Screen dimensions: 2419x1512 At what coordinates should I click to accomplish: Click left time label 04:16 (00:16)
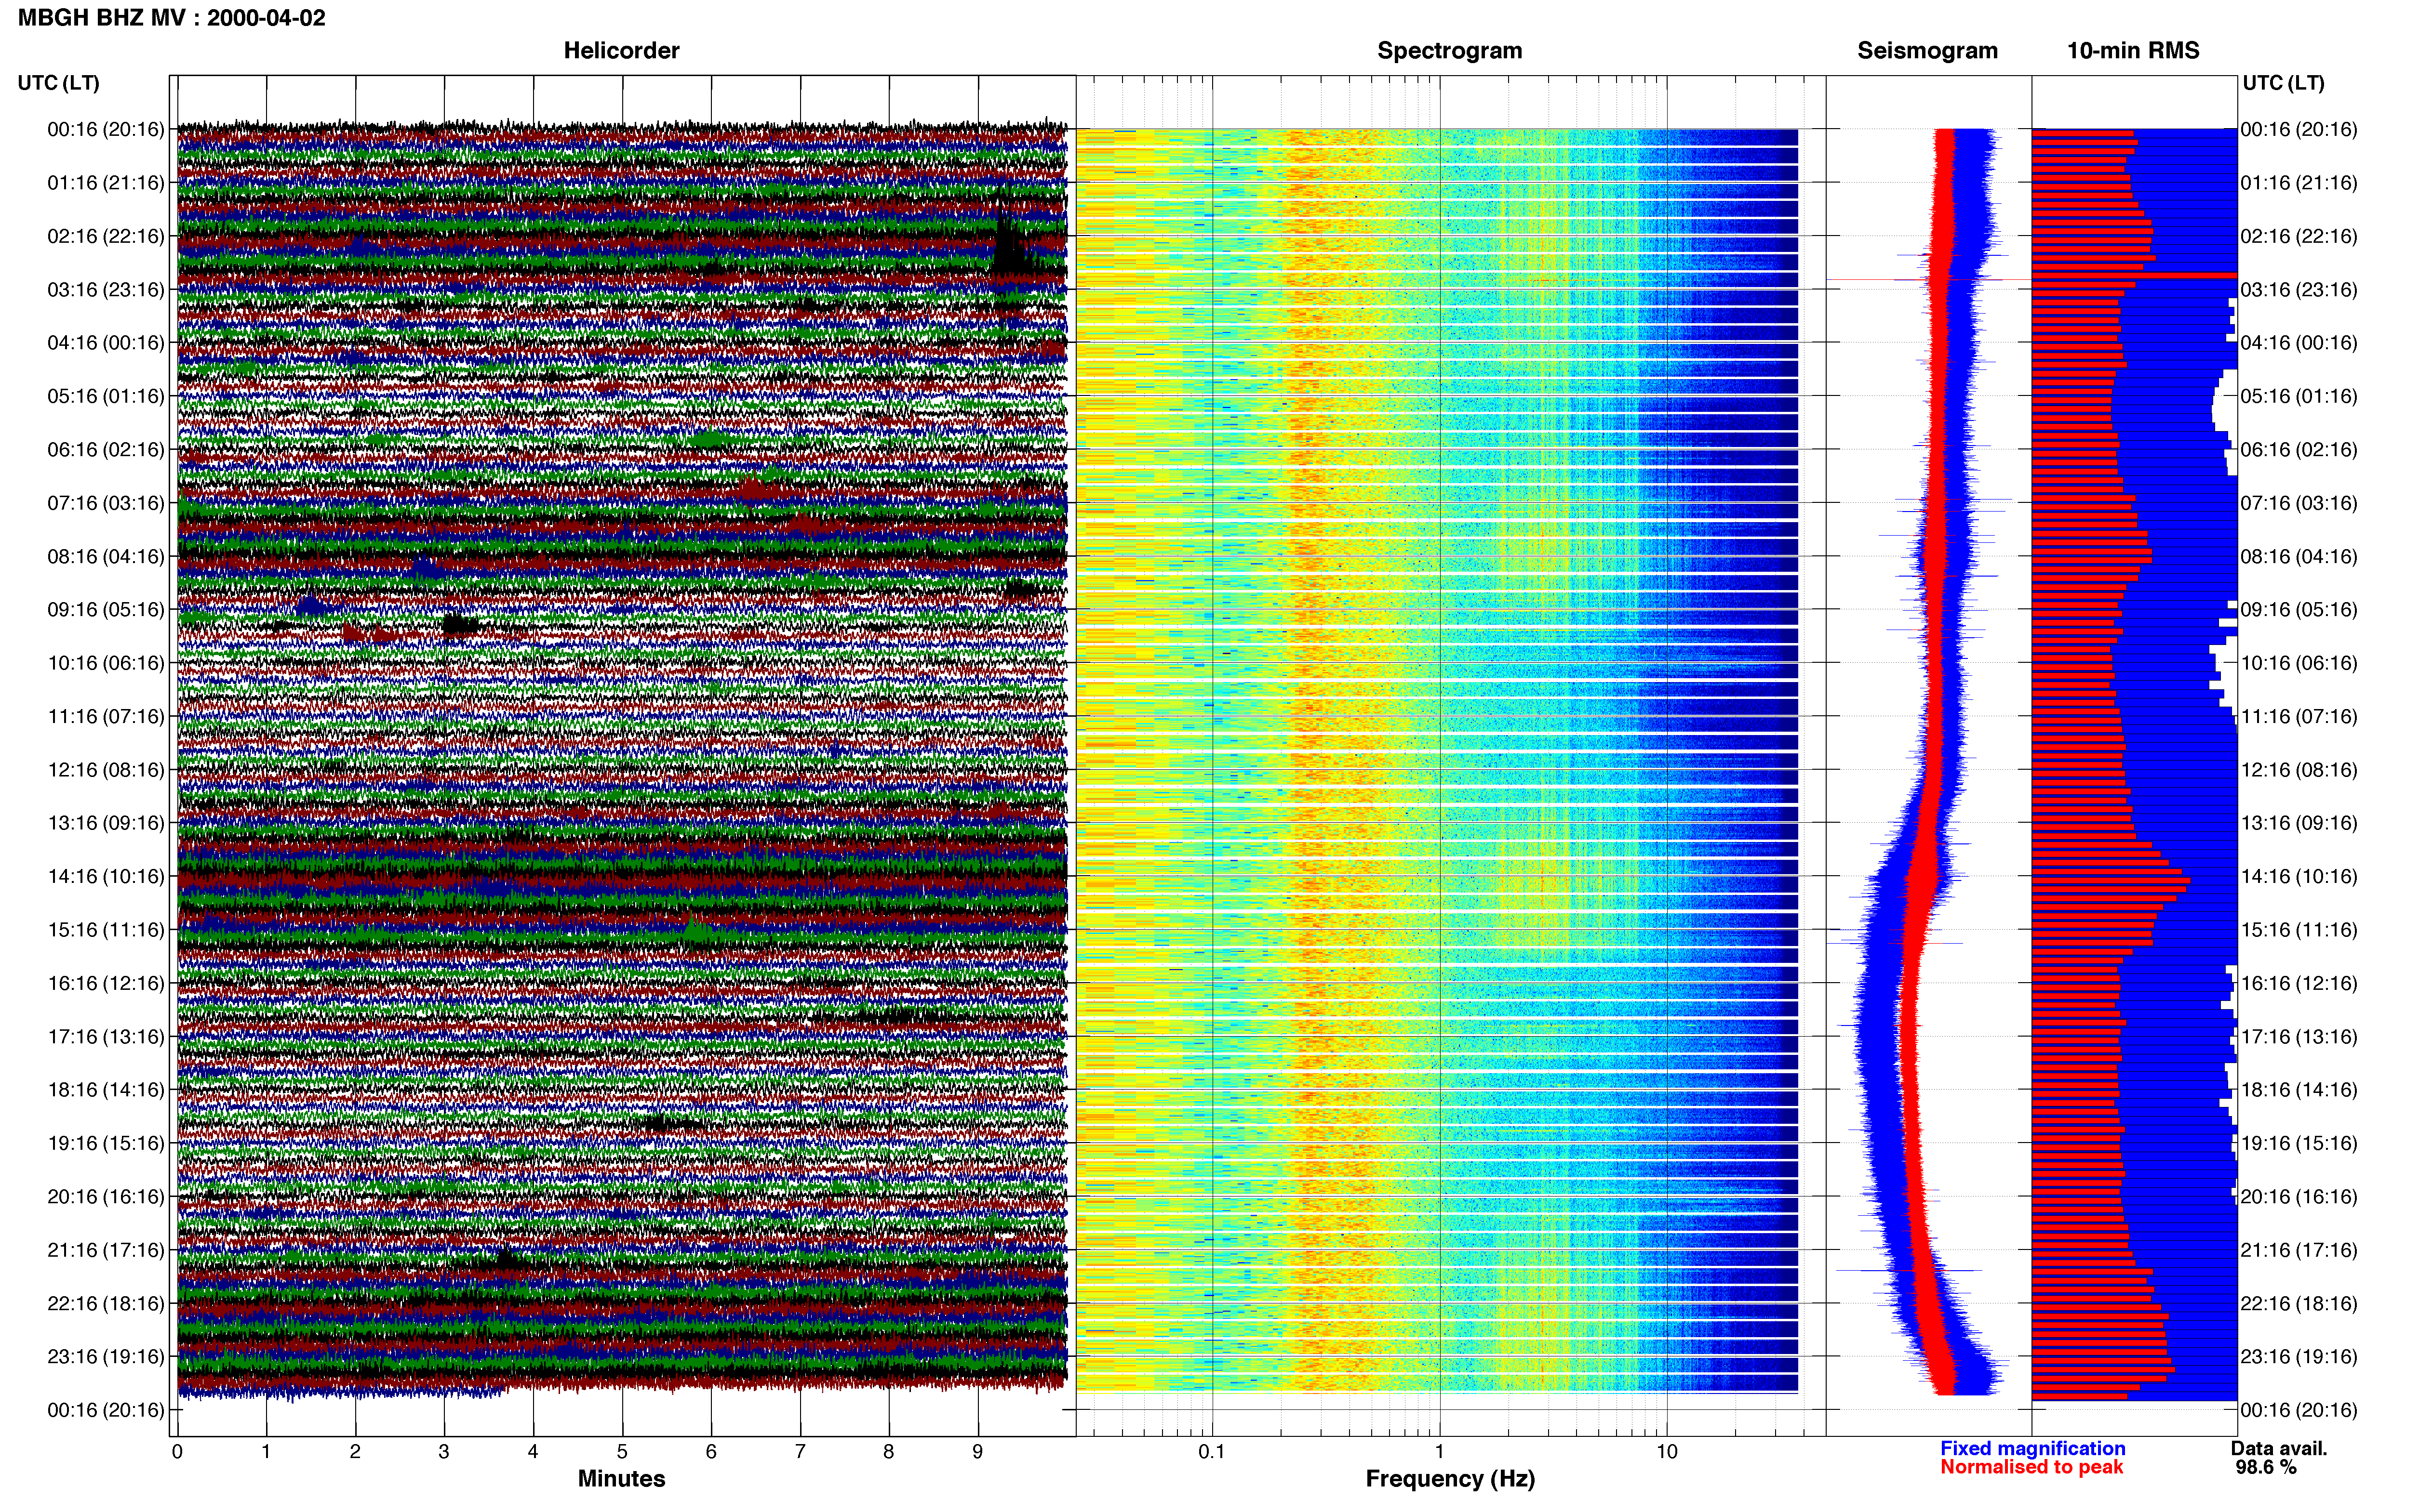[x=106, y=343]
